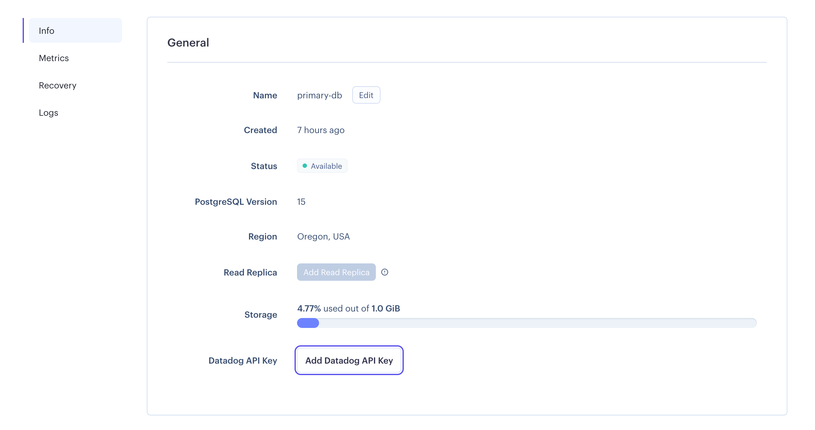
Task: Click the region value Oregon, USA
Action: click(x=323, y=236)
